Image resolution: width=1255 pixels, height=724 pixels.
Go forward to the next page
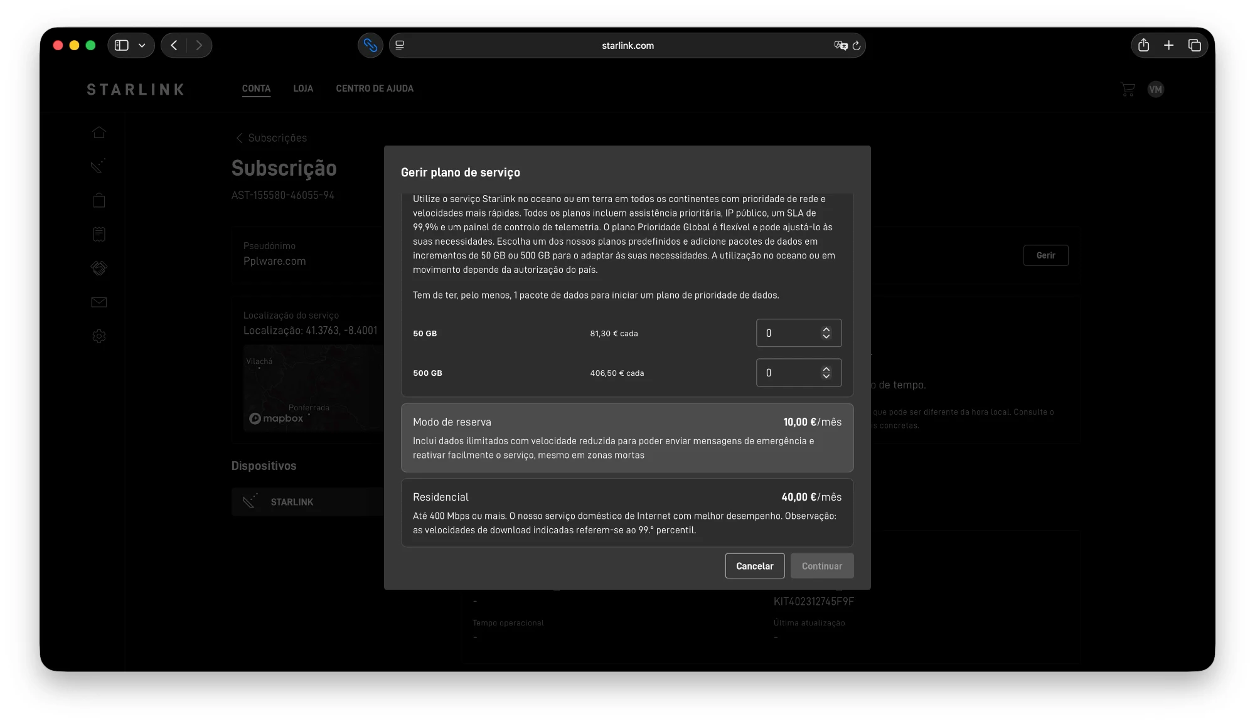199,45
